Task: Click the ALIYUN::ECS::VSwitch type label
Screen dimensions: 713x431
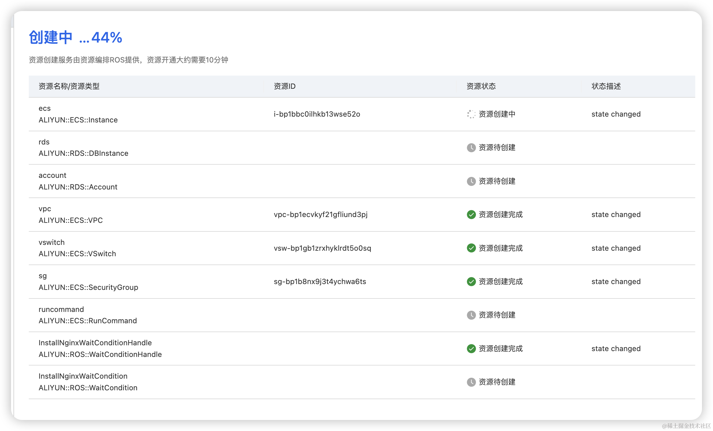Action: [77, 254]
